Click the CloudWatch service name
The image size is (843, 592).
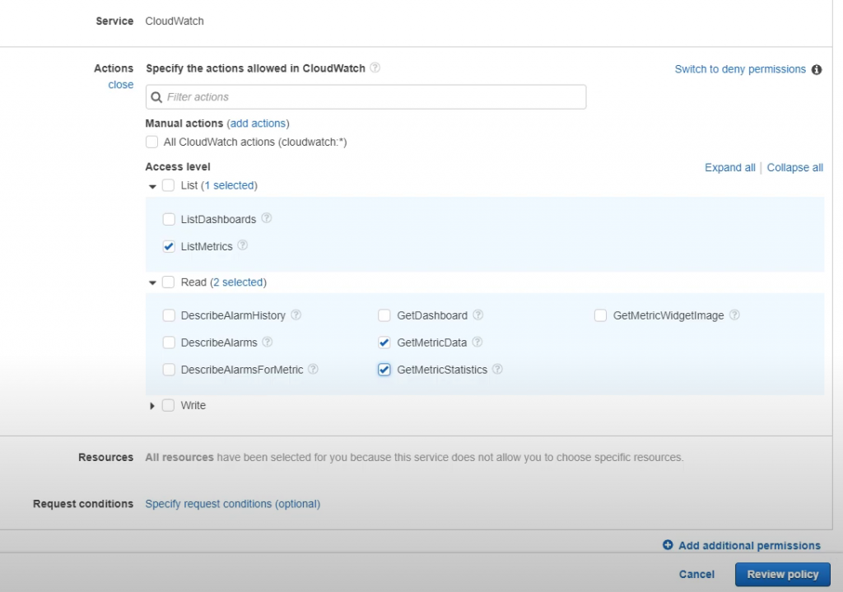(x=175, y=21)
